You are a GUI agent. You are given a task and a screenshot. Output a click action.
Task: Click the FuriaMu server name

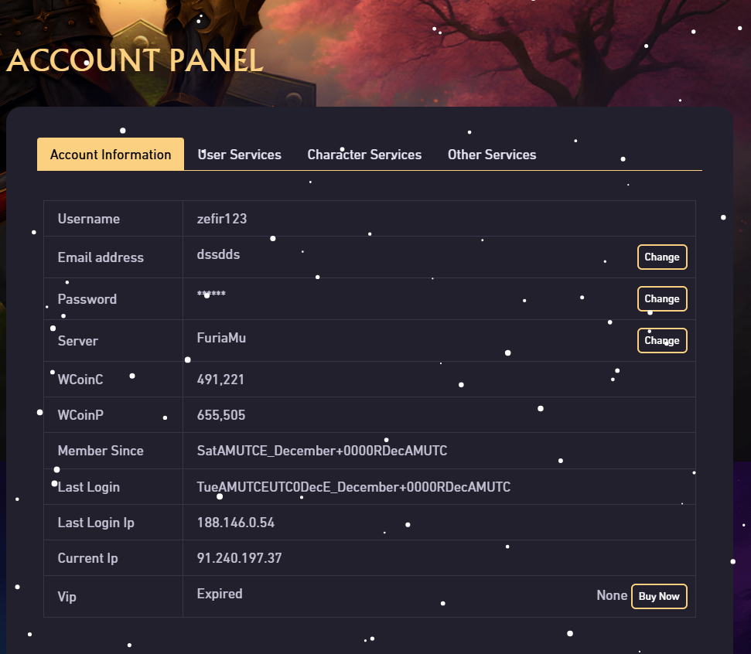tap(221, 338)
